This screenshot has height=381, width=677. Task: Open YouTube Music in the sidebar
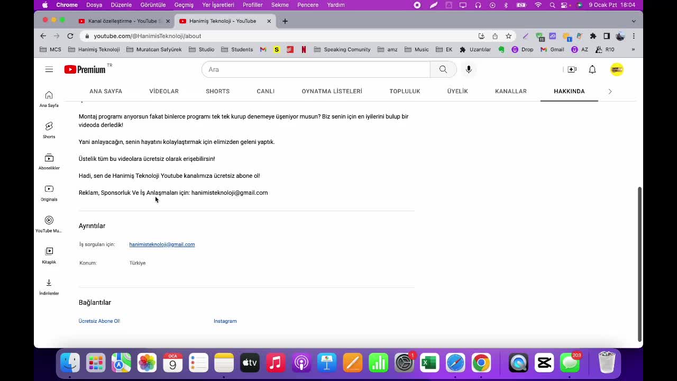[49, 224]
